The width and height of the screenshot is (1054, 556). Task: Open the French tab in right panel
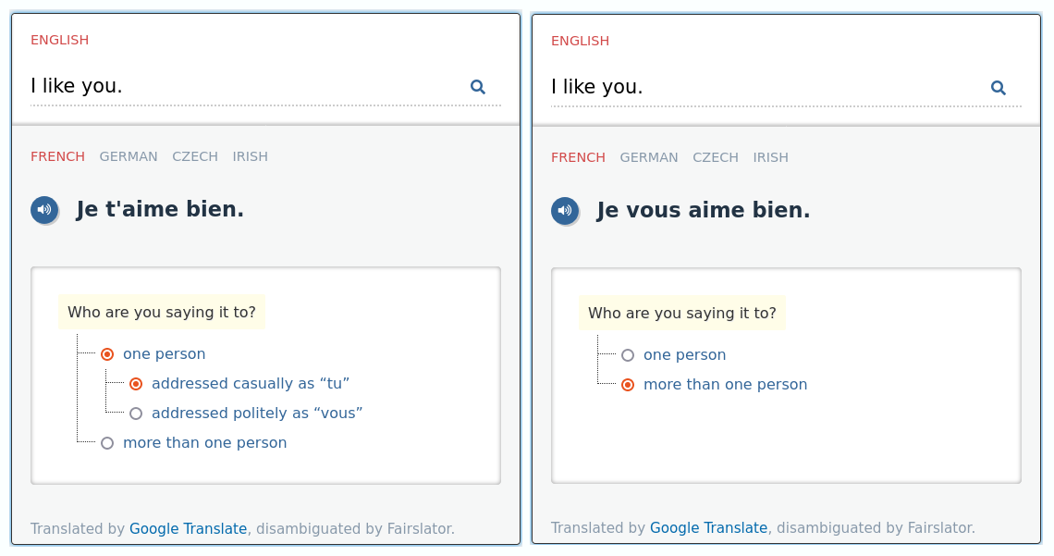[578, 157]
